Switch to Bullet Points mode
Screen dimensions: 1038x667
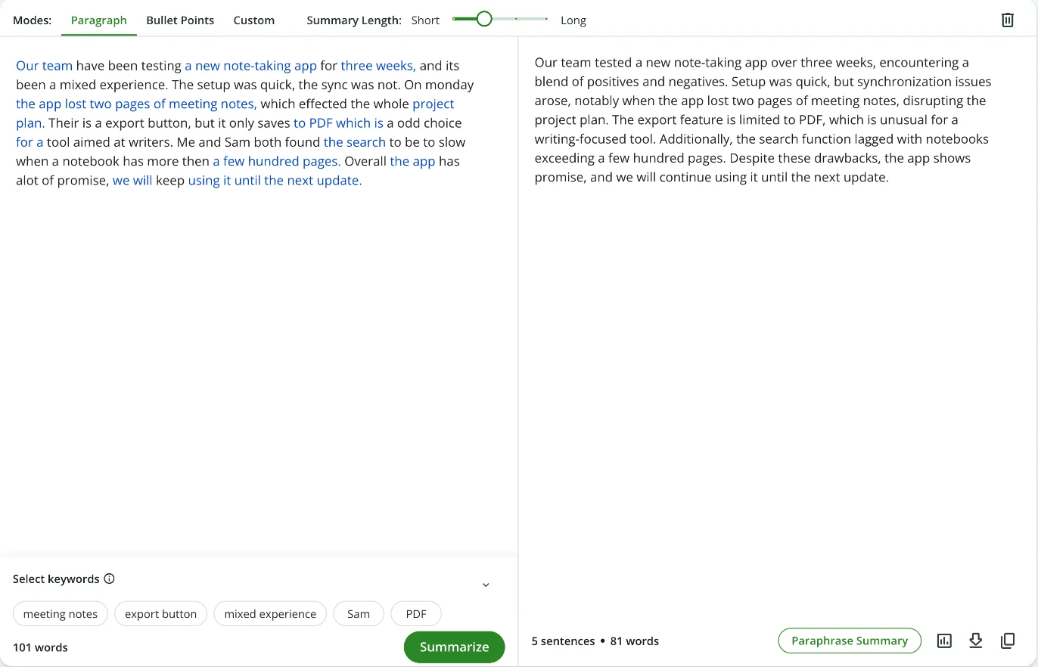[x=180, y=20]
